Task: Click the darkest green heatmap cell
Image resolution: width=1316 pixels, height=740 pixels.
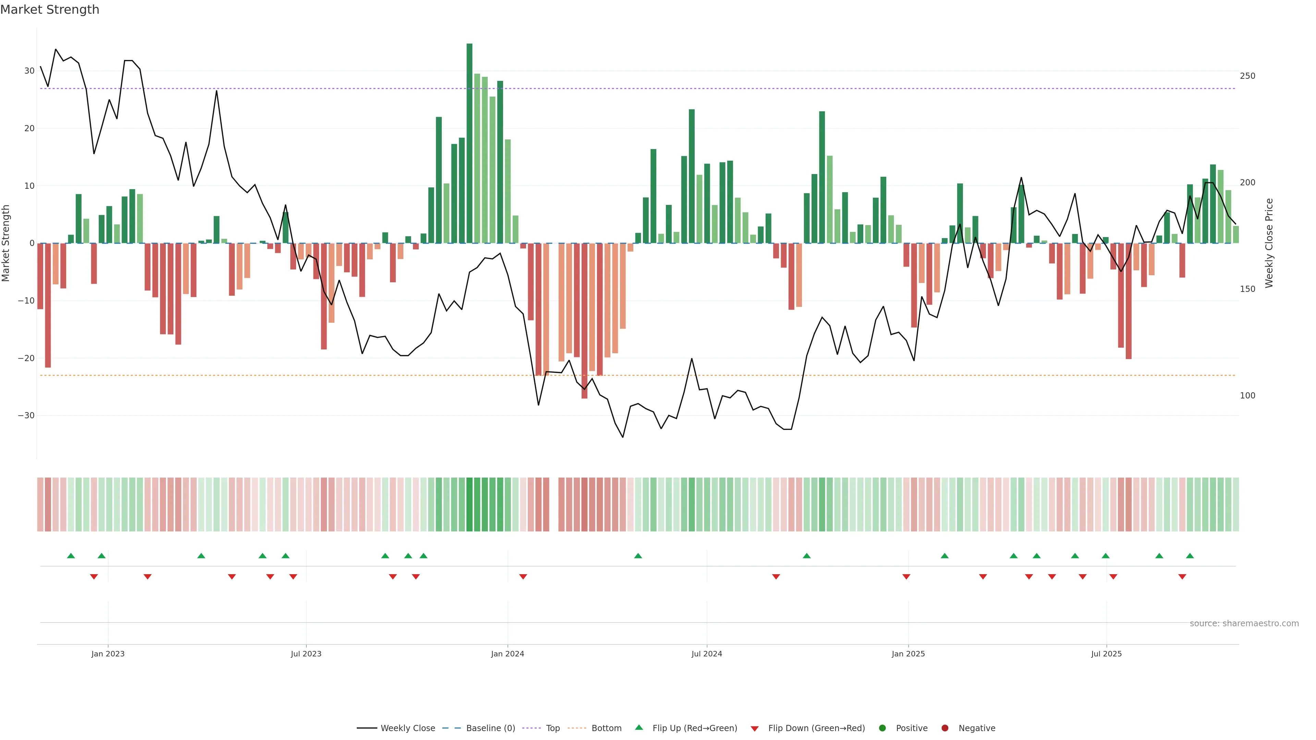Action: click(x=470, y=505)
